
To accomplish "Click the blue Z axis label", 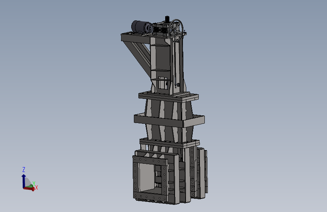I will [x=24, y=169].
